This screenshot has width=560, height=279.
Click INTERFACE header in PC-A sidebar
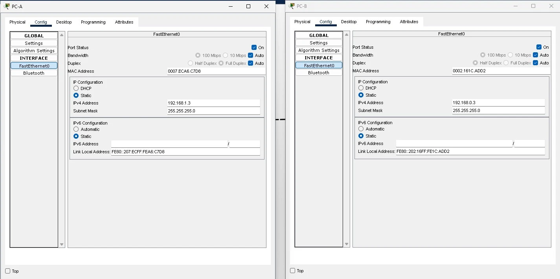pos(34,58)
